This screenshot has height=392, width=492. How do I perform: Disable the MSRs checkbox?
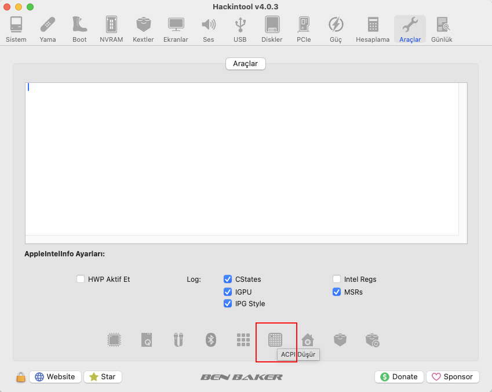(337, 292)
